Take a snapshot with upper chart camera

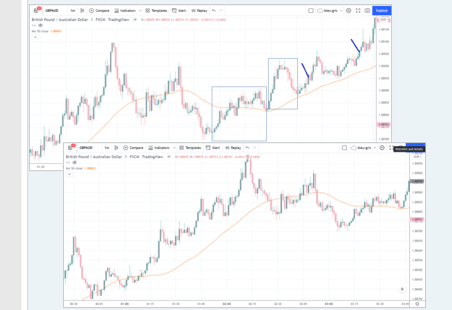(x=367, y=10)
